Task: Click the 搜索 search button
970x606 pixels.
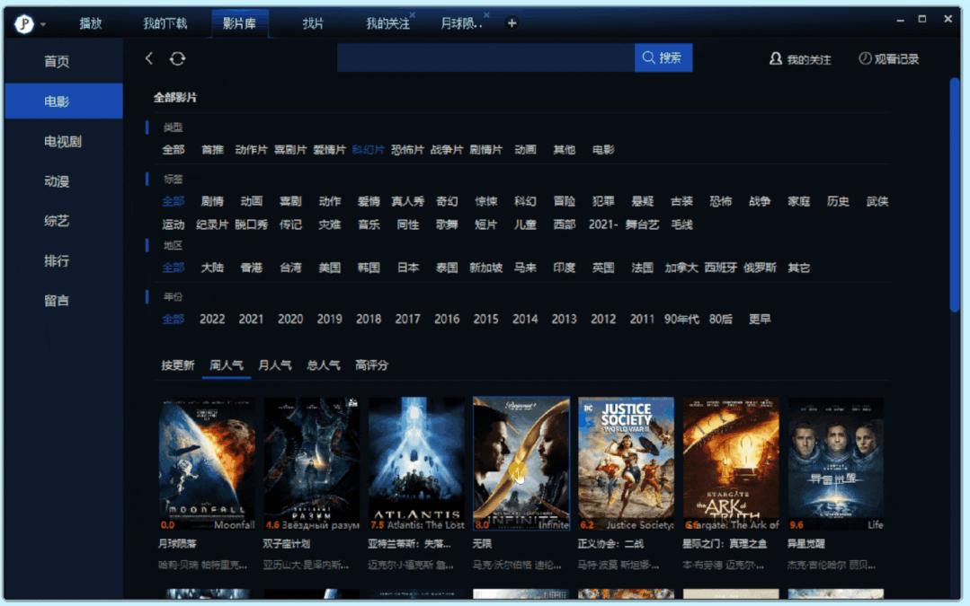Action: coord(663,57)
